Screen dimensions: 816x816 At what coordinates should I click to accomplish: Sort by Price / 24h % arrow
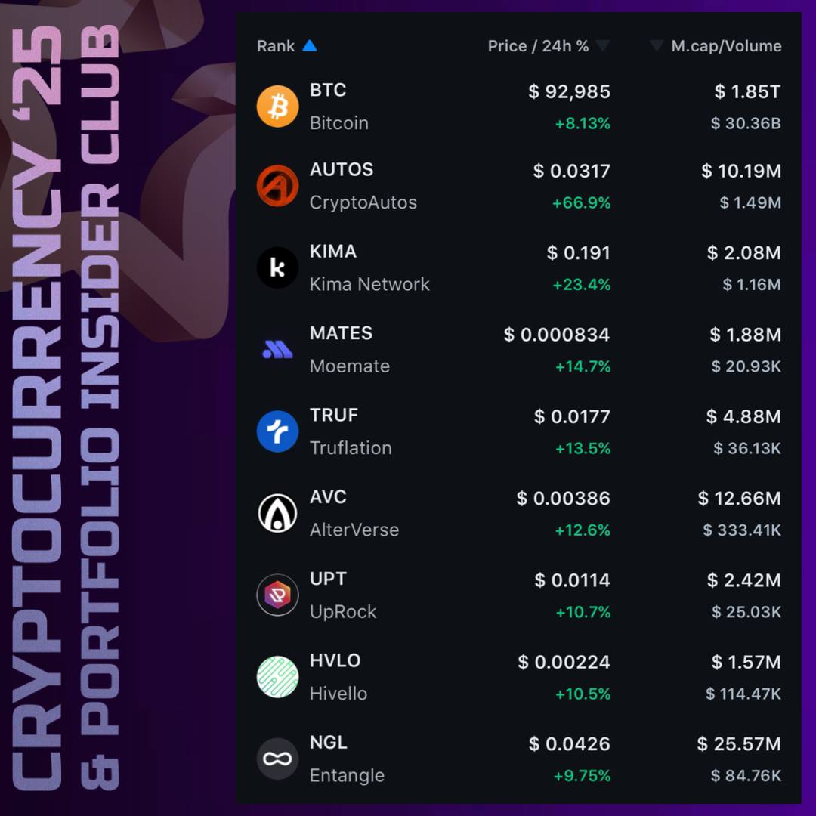tap(603, 45)
